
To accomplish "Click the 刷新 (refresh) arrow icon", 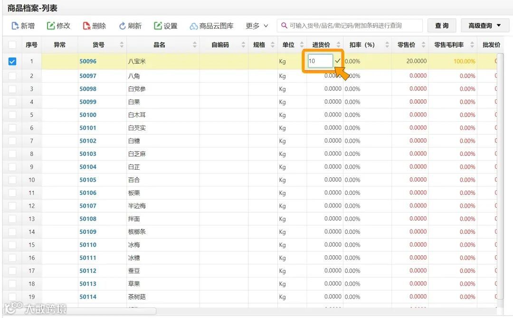I will (x=123, y=26).
